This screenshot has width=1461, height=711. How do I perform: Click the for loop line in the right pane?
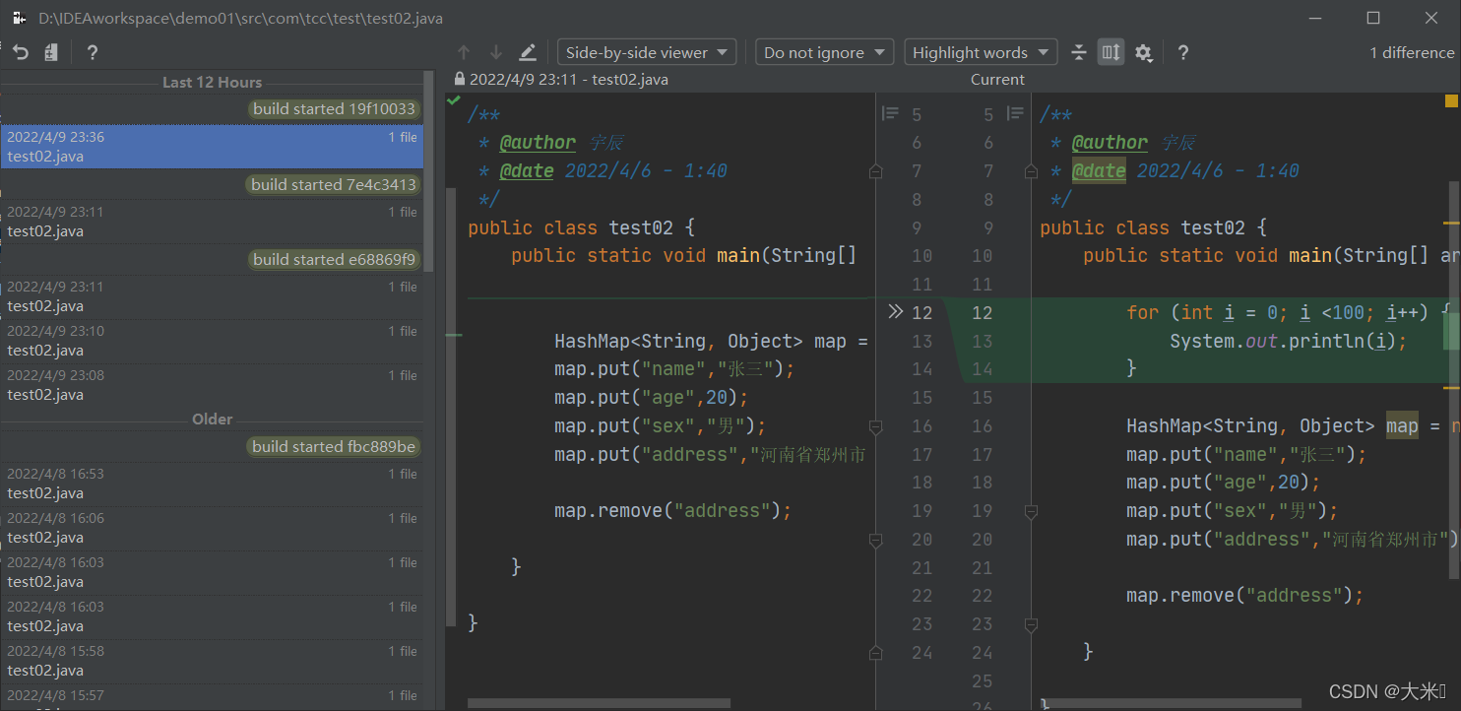pyautogui.click(x=1289, y=312)
